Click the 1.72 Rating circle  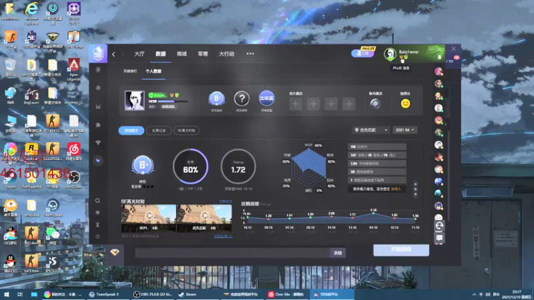tap(238, 166)
